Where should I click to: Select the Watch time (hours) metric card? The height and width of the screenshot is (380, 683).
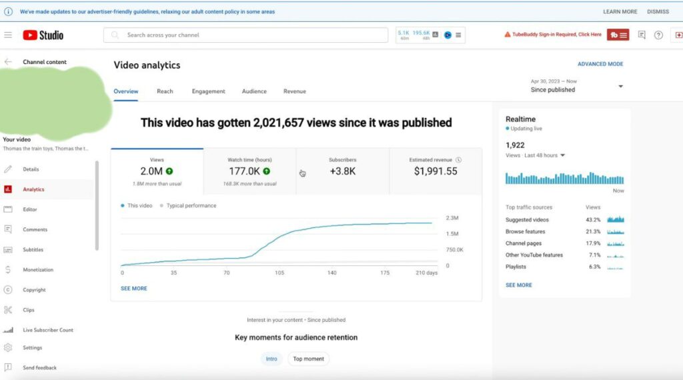tap(249, 171)
